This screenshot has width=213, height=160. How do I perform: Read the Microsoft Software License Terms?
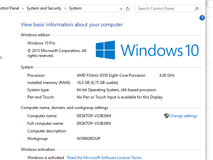pyautogui.click(x=104, y=158)
